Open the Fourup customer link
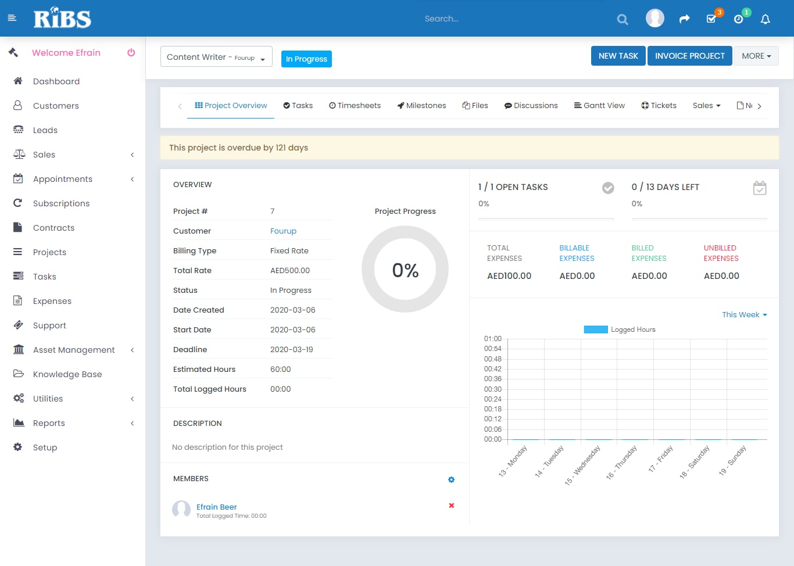Viewport: 794px width, 566px height. [x=283, y=231]
